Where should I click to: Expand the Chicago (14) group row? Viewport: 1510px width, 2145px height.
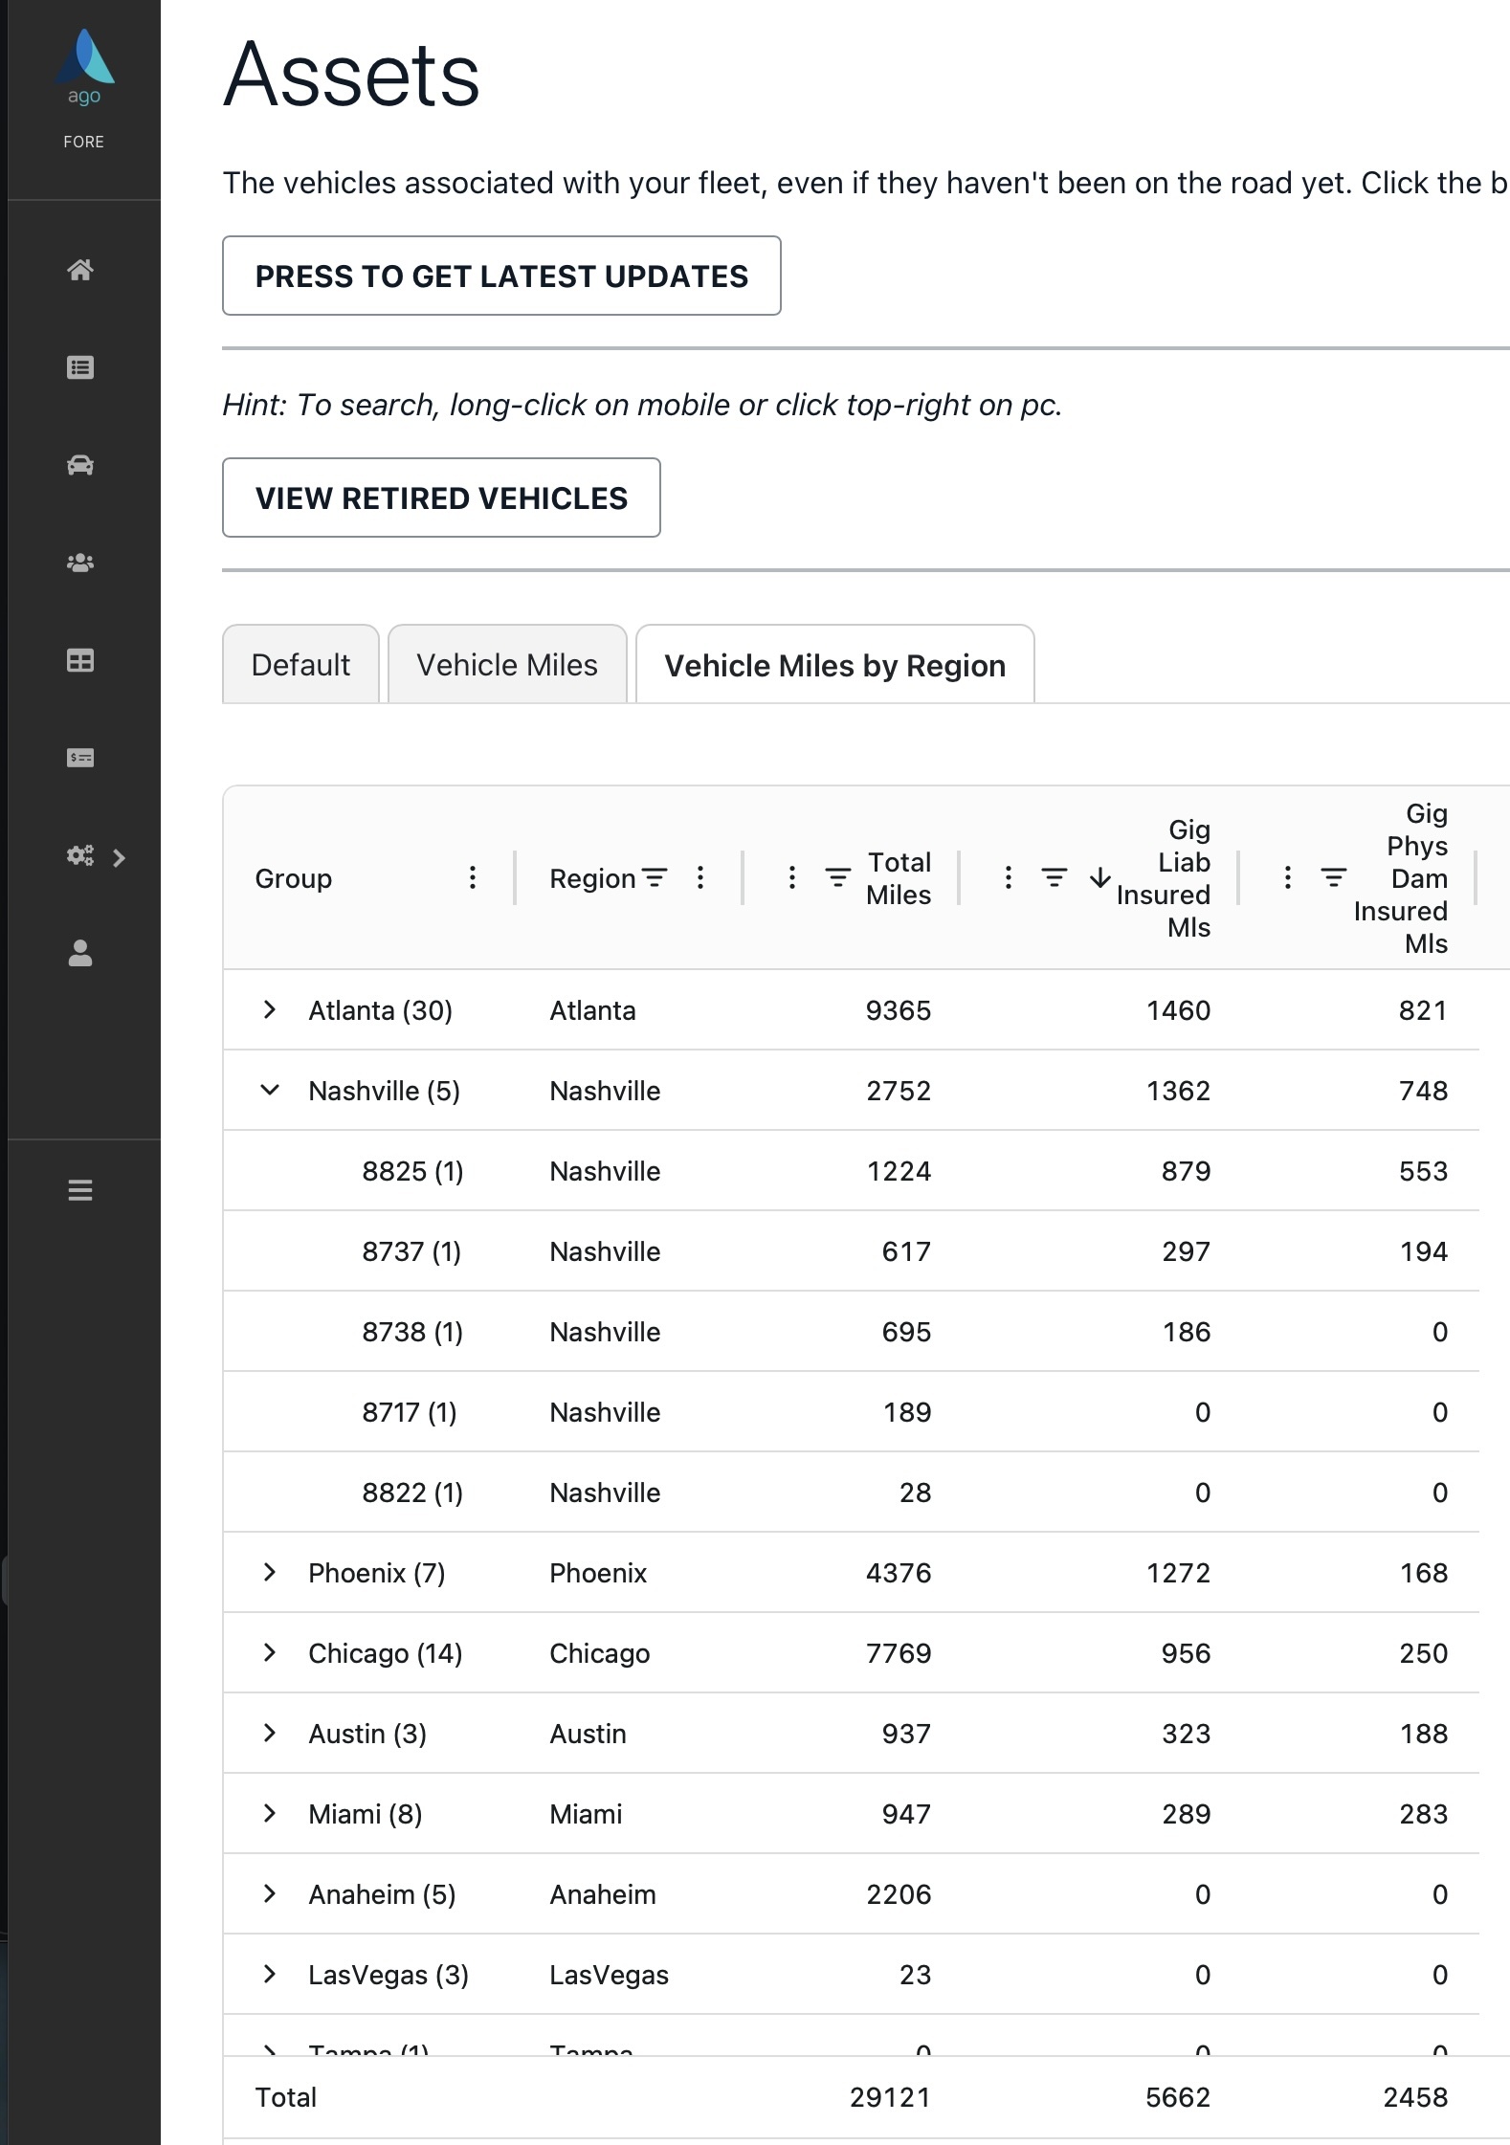point(270,1652)
